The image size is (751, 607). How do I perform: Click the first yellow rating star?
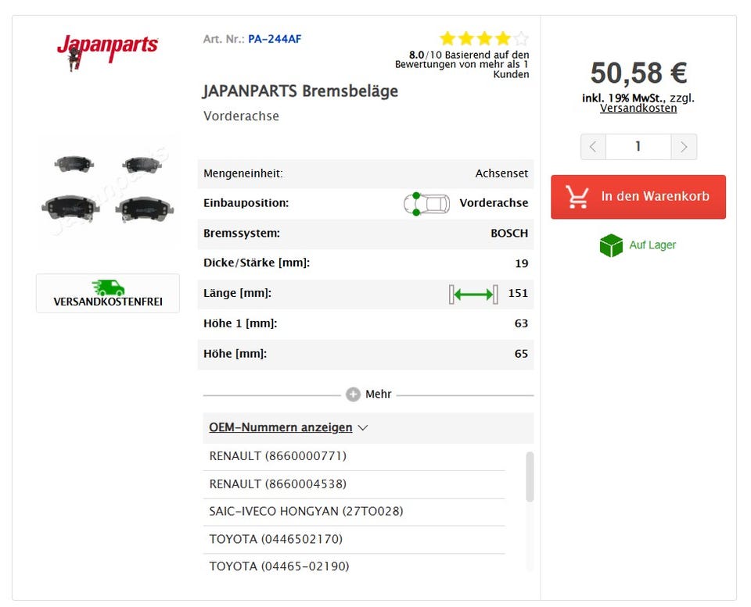(447, 38)
